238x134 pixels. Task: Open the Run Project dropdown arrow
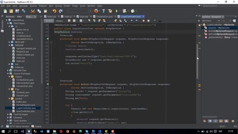120,11
